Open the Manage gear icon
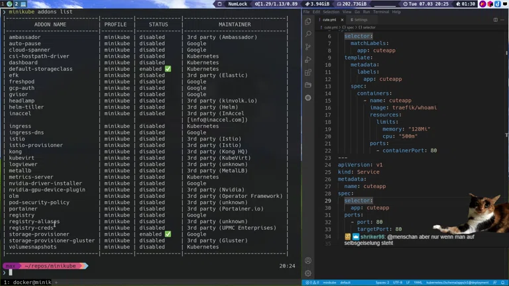This screenshot has width=509, height=286. [308, 273]
